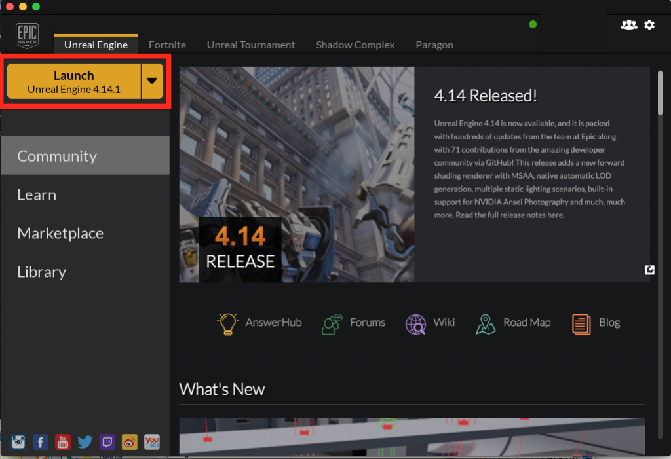Viewport: 671px width, 459px height.
Task: Open the Instagram social icon
Action: [x=18, y=441]
